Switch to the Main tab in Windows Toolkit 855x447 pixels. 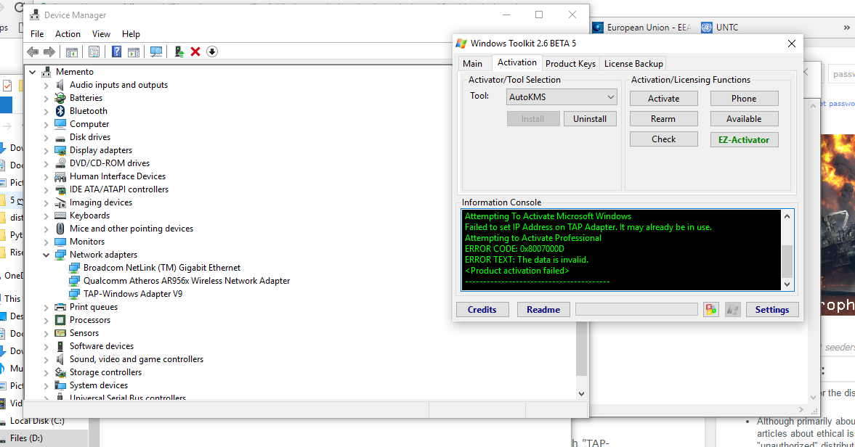click(472, 64)
